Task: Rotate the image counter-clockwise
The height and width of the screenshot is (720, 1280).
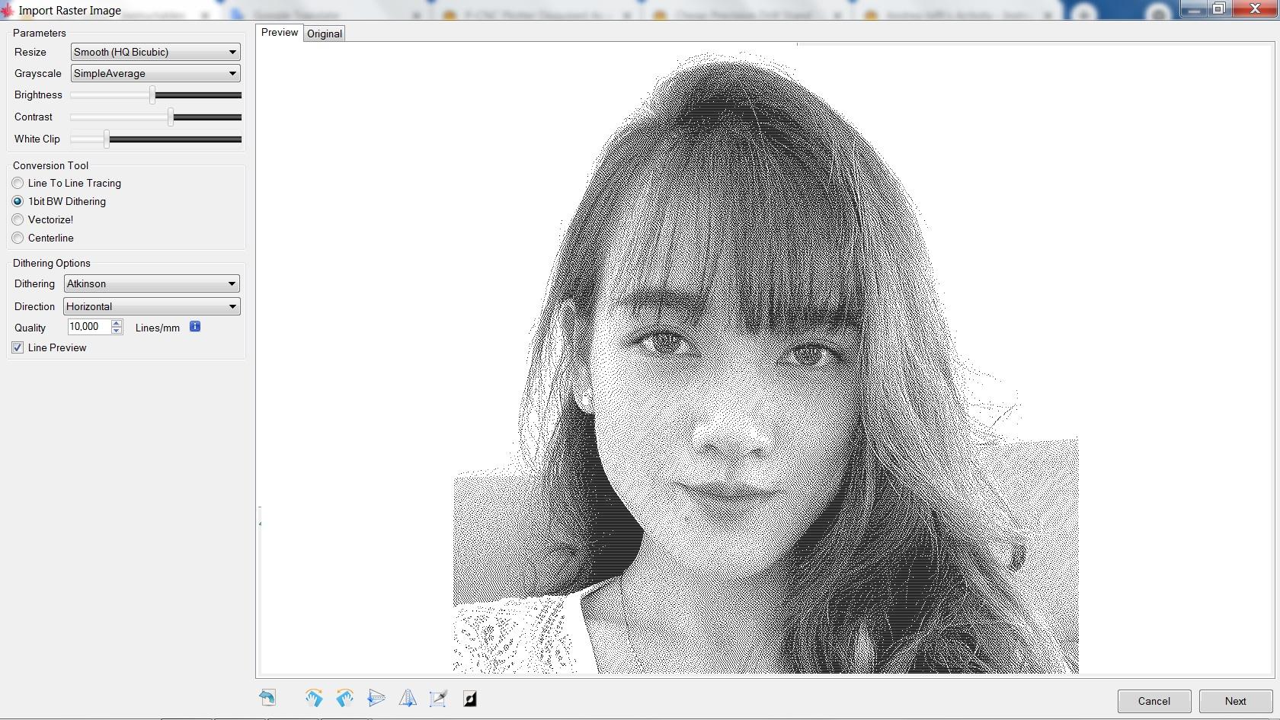Action: click(x=345, y=698)
